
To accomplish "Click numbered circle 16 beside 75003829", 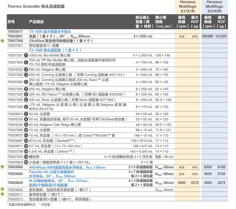I will click(26, 162).
